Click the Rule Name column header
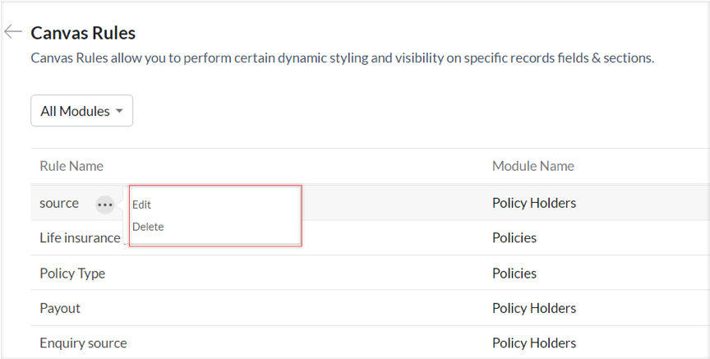The height and width of the screenshot is (359, 710). [71, 166]
